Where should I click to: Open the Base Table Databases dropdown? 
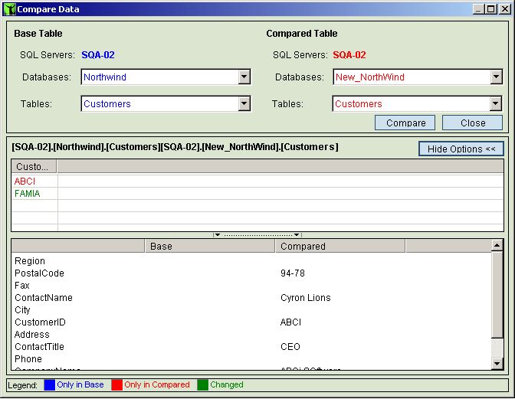[x=244, y=77]
